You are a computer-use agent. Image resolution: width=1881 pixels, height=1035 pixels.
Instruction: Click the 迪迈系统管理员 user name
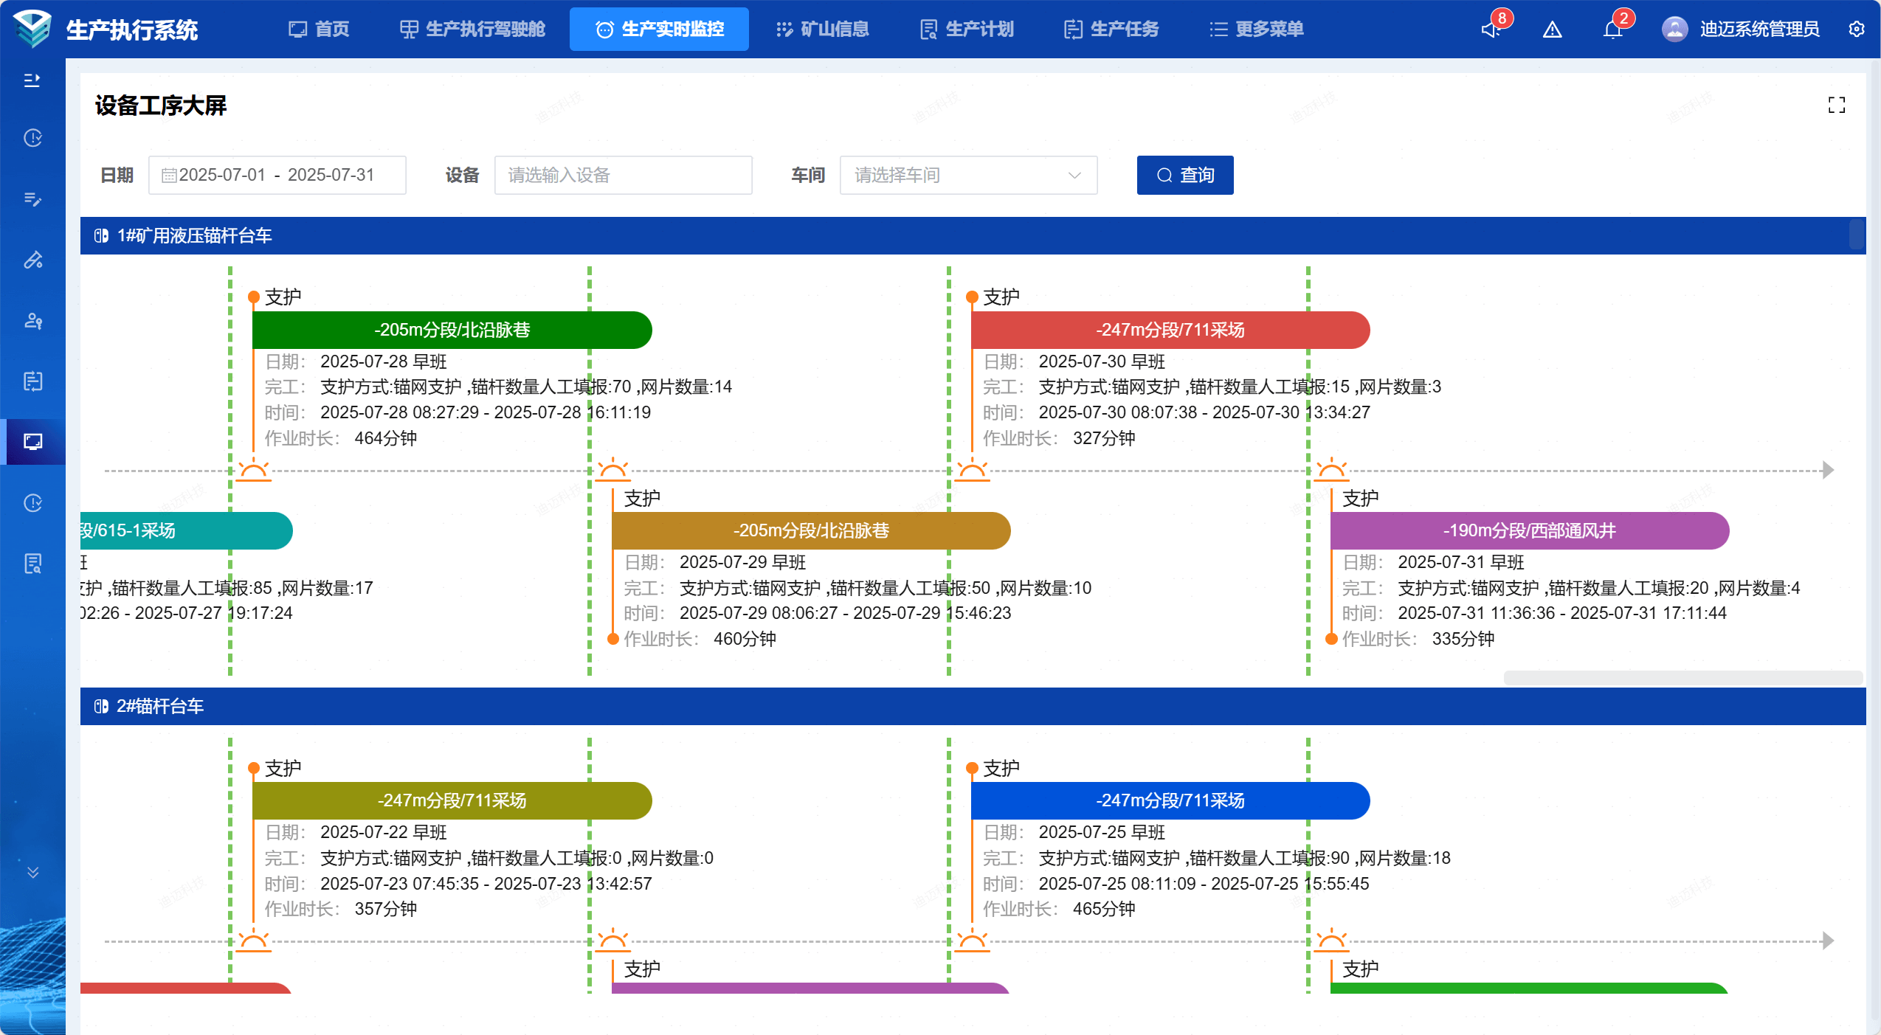(1760, 30)
